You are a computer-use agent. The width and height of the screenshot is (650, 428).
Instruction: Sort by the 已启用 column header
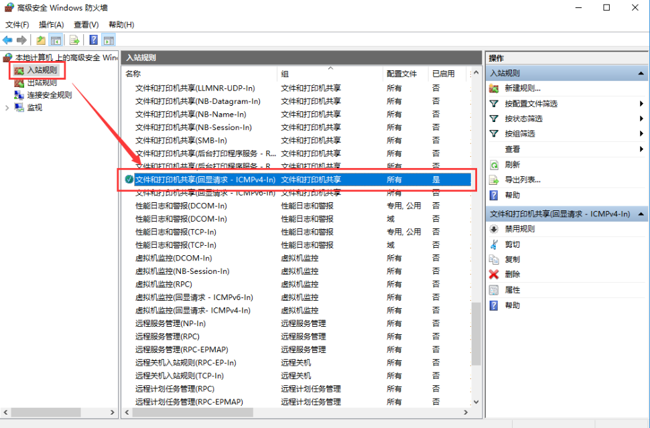447,74
